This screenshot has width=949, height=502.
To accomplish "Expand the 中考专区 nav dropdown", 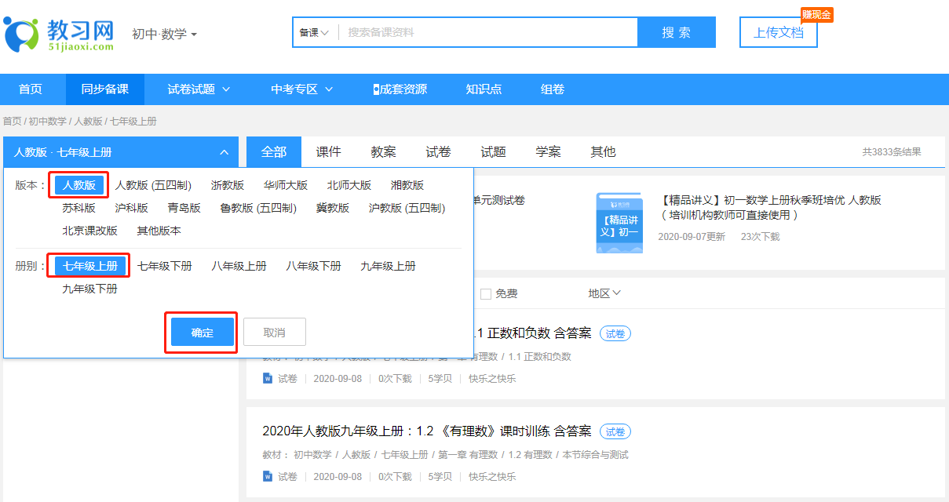I will pos(302,89).
